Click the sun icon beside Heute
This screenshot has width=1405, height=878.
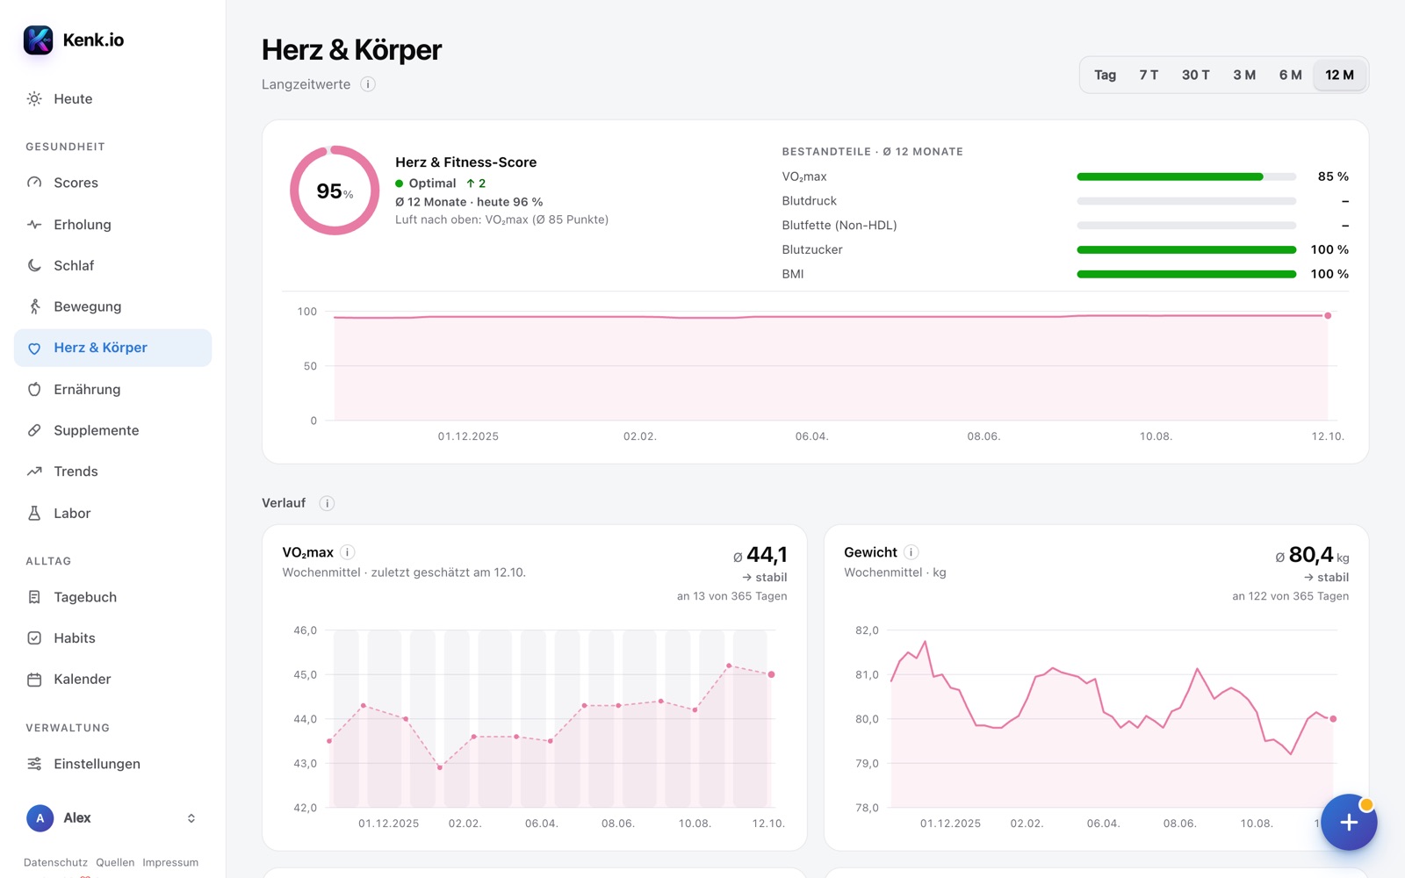[34, 99]
